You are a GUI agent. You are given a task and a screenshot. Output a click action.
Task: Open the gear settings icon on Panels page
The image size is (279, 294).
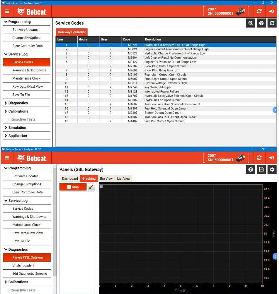pyautogui.click(x=272, y=170)
